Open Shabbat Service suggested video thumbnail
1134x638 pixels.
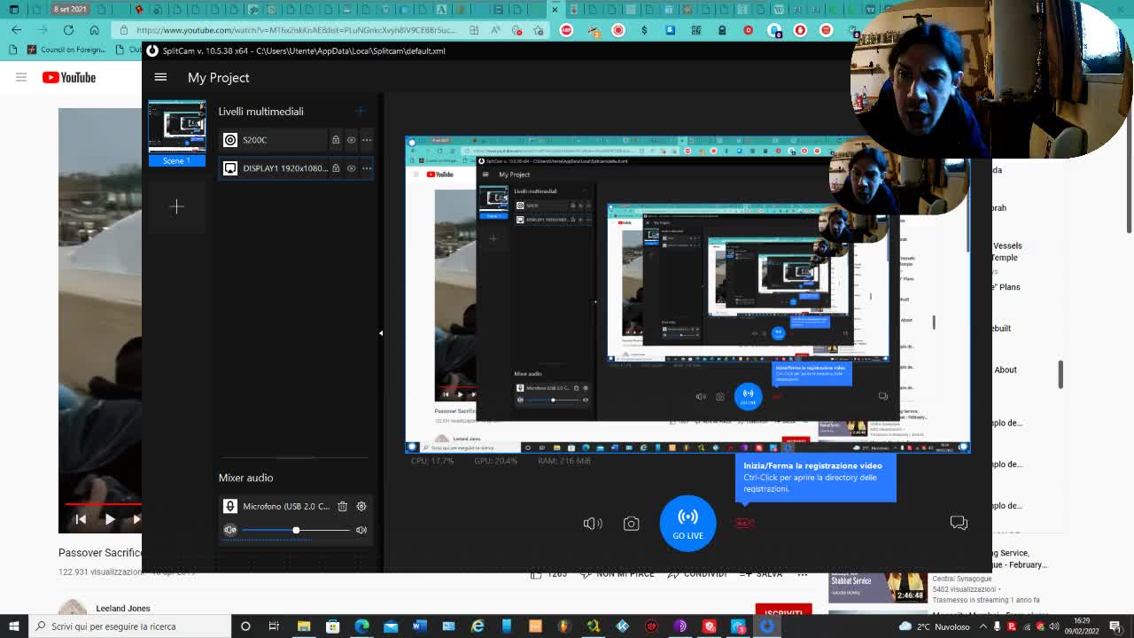(x=877, y=587)
